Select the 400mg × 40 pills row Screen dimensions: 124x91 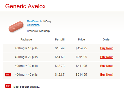point(61,75)
